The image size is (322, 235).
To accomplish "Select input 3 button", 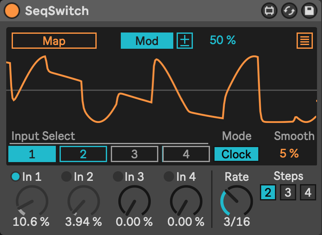I will click(135, 154).
